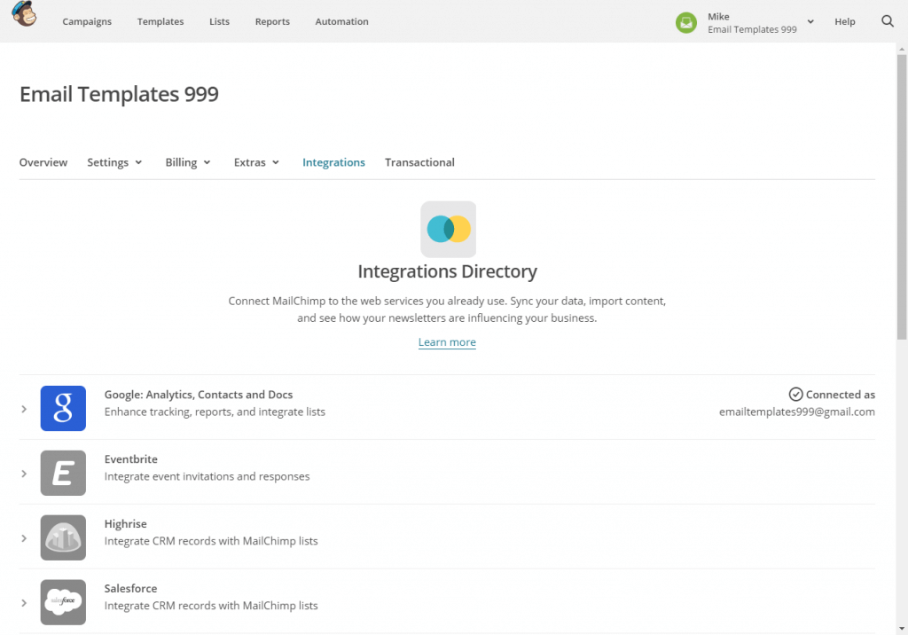Expand the Salesforce row chevron
Viewport: 908px width, 635px height.
pos(24,603)
